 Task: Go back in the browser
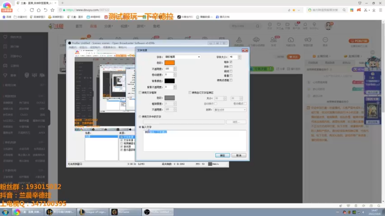click(18, 10)
